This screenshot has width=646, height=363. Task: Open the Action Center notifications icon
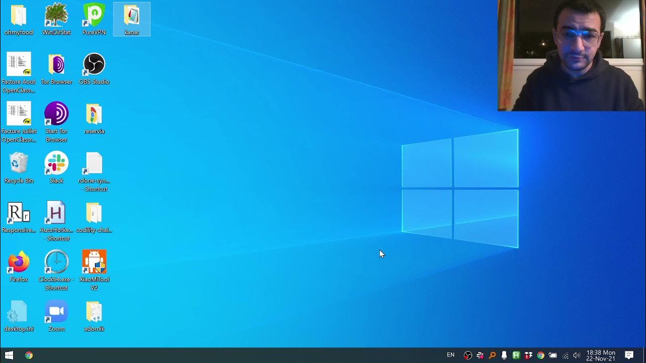[x=629, y=355]
